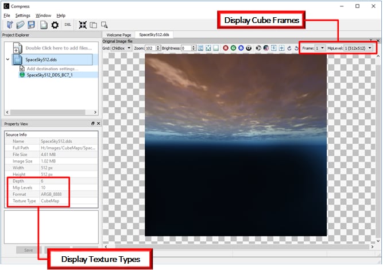Click the image view window icon
The image size is (383, 270).
(x=105, y=25)
